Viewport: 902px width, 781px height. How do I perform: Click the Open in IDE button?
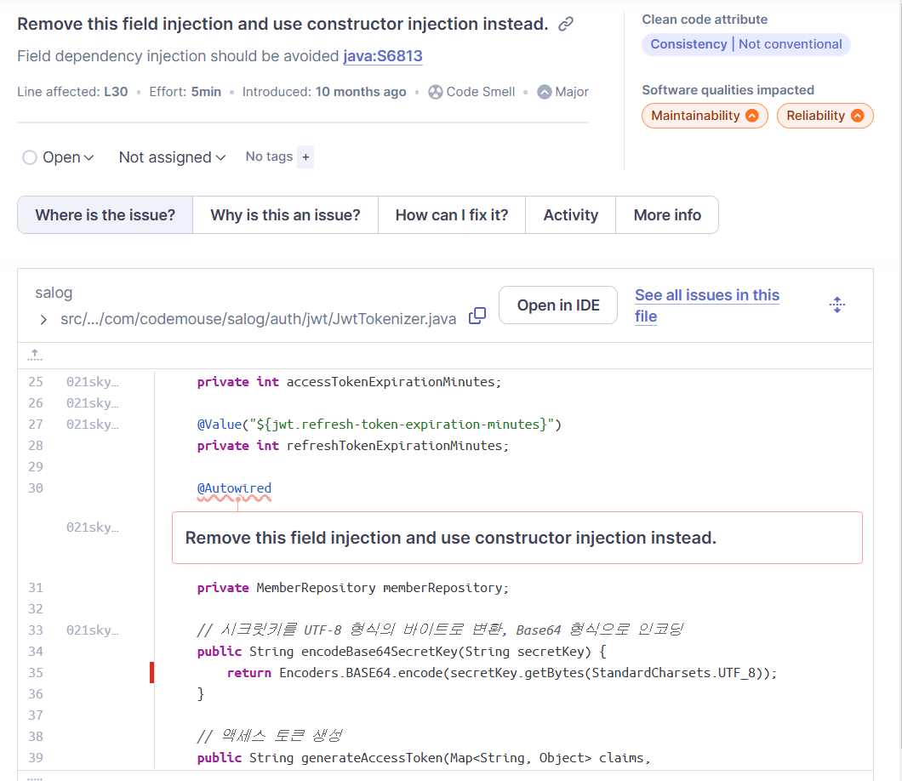pos(558,305)
